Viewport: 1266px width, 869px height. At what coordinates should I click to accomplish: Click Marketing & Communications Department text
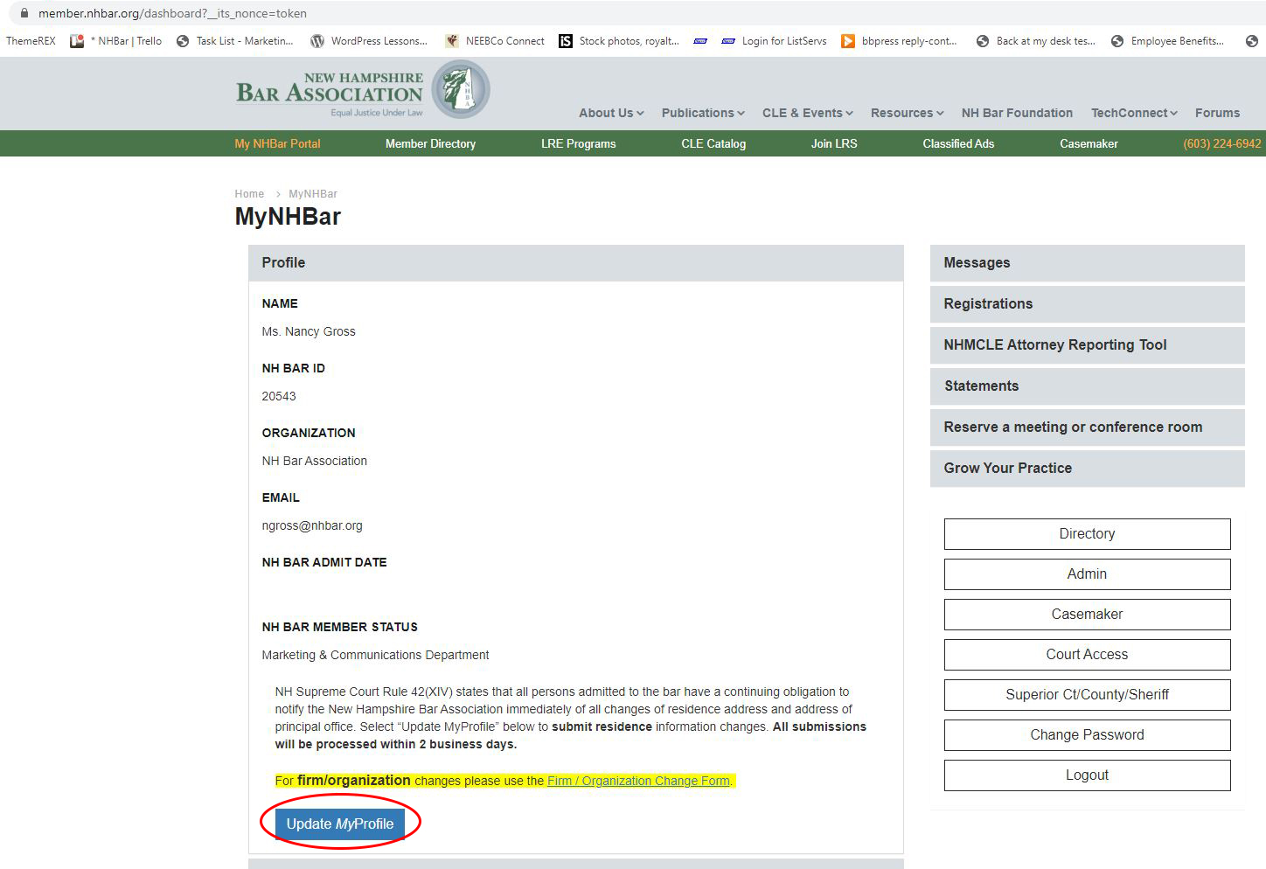pos(375,655)
